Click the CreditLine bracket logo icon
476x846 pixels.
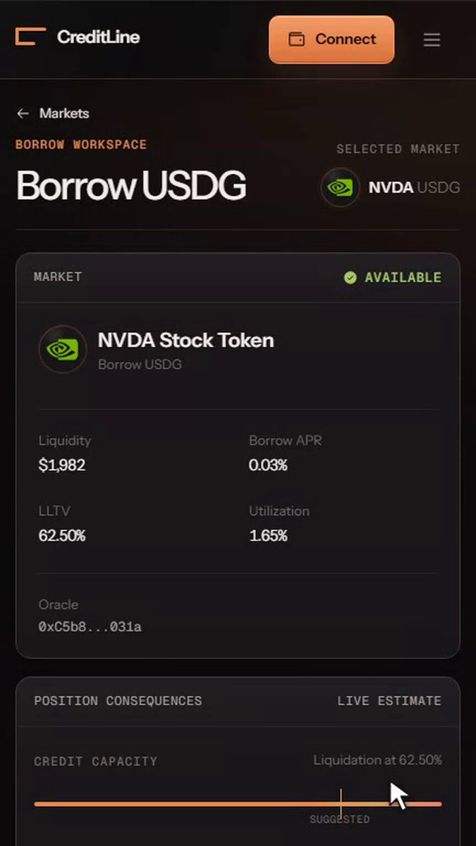(x=30, y=37)
